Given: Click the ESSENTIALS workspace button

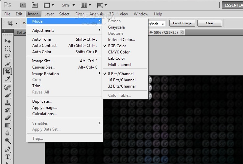Looking at the screenshot, I should coord(232,5).
